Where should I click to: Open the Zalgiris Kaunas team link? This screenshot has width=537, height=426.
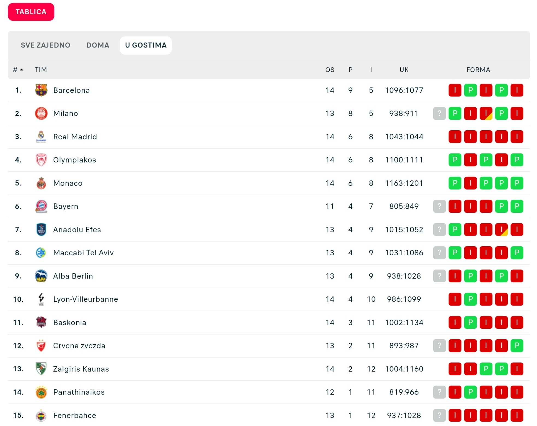(x=81, y=369)
